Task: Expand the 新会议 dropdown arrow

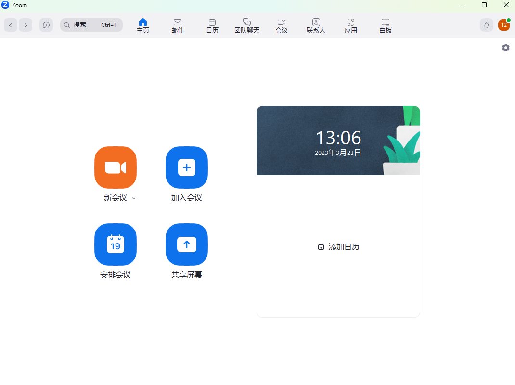Action: 133,198
